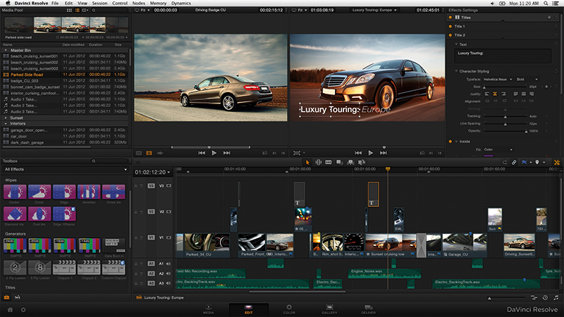This screenshot has width=564, height=317.
Task: Mute audio track A1
Action: (168, 263)
